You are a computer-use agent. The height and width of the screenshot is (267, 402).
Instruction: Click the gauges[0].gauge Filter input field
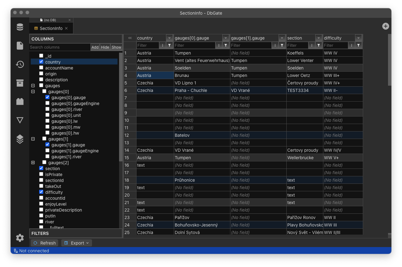[x=195, y=45]
